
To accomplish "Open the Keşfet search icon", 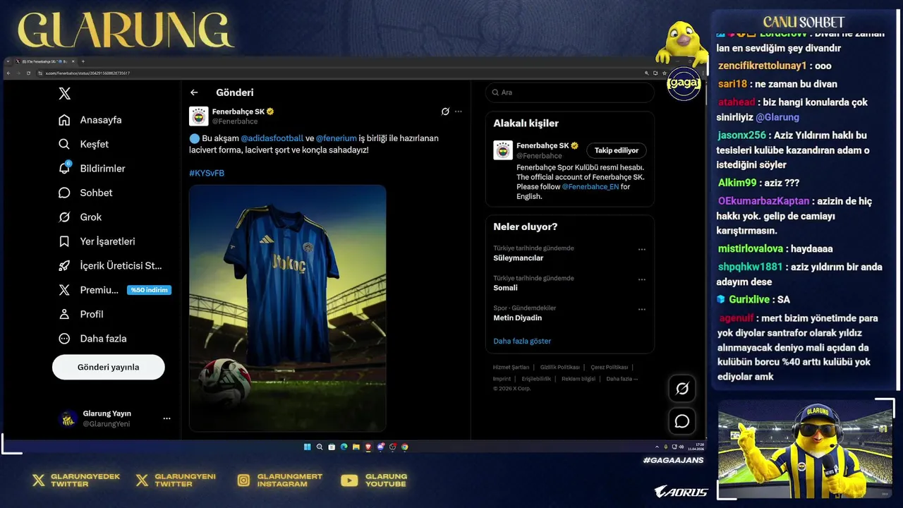I will pyautogui.click(x=64, y=144).
